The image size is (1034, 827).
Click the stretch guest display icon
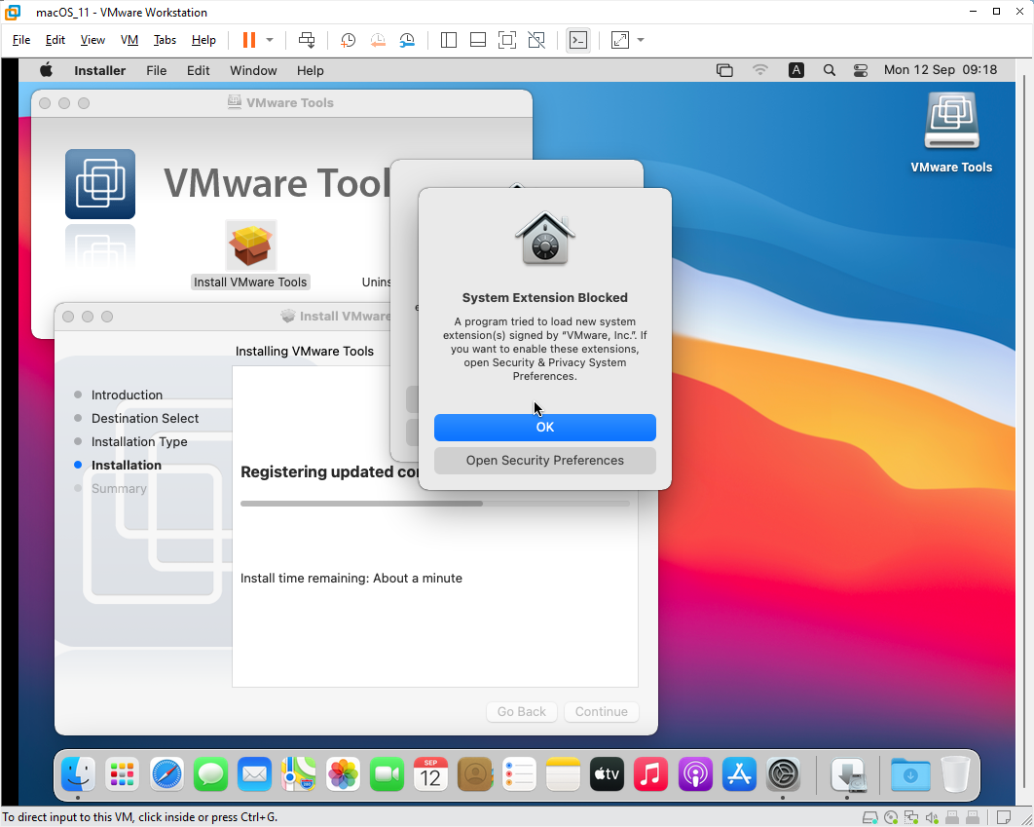620,40
